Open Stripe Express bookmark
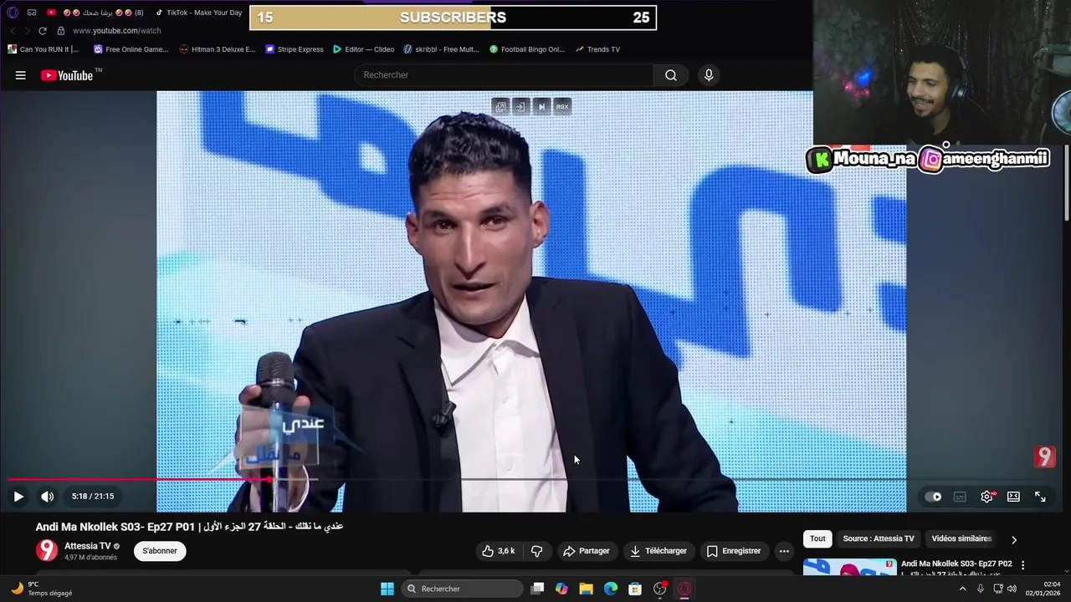The width and height of the screenshot is (1071, 602). coord(295,49)
